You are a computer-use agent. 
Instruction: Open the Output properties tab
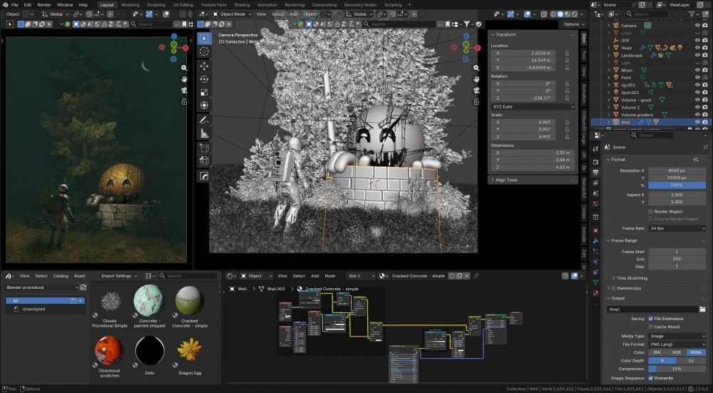coord(595,173)
